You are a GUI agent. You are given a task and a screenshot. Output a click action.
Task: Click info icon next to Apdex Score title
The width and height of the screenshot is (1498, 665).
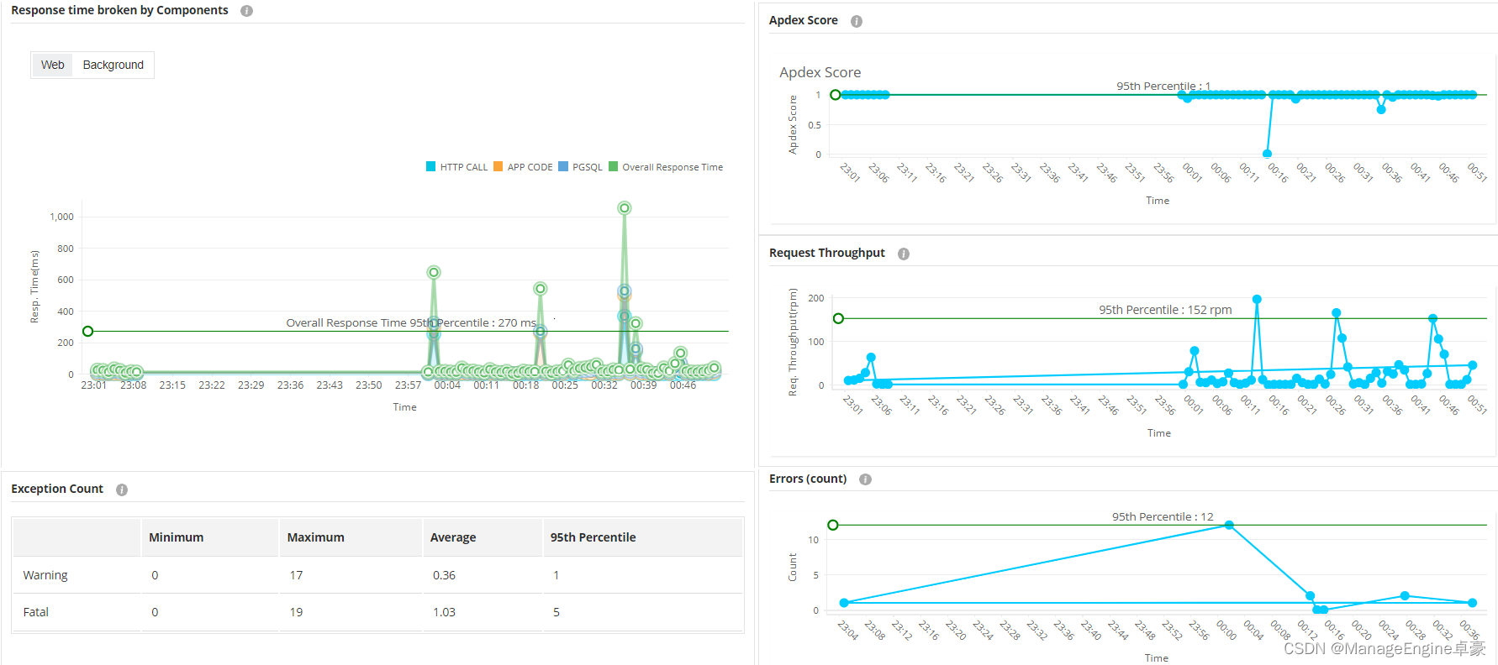click(x=857, y=21)
